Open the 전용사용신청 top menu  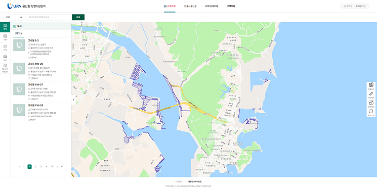click(x=190, y=6)
